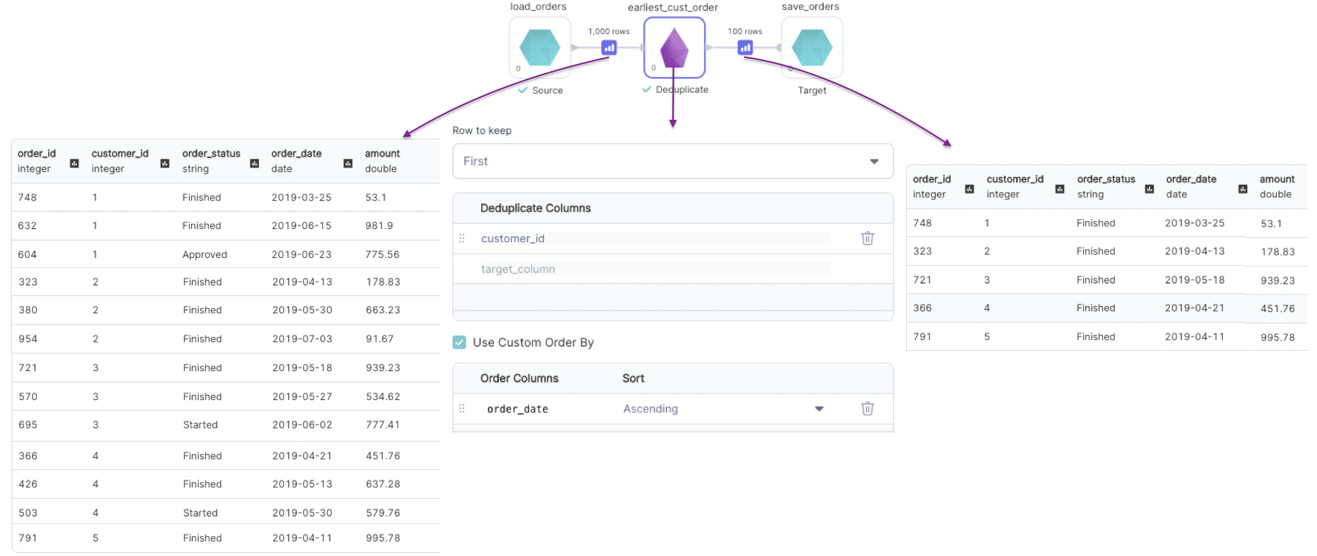Viewport: 1317px width, 556px height.
Task: Open the 1,000 rows data preview icon
Action: (x=608, y=47)
